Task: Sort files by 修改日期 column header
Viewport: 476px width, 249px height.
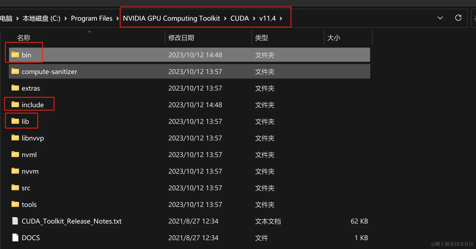Action: [181, 38]
